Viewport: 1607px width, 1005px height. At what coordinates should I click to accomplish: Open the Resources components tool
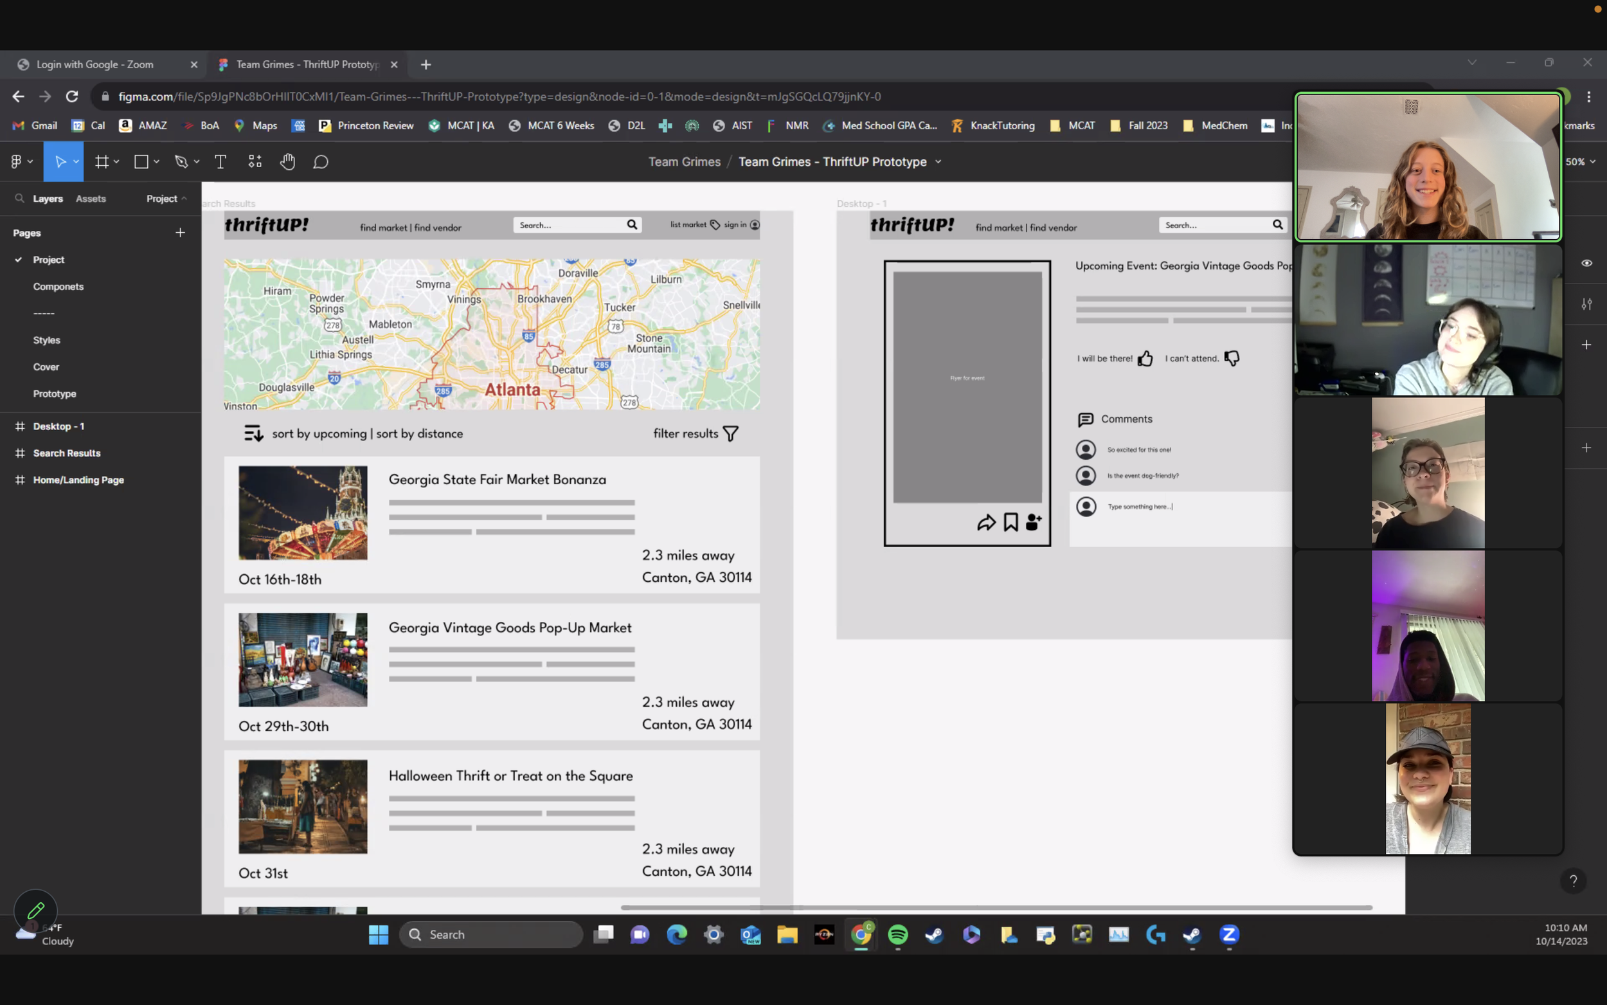point(255,161)
